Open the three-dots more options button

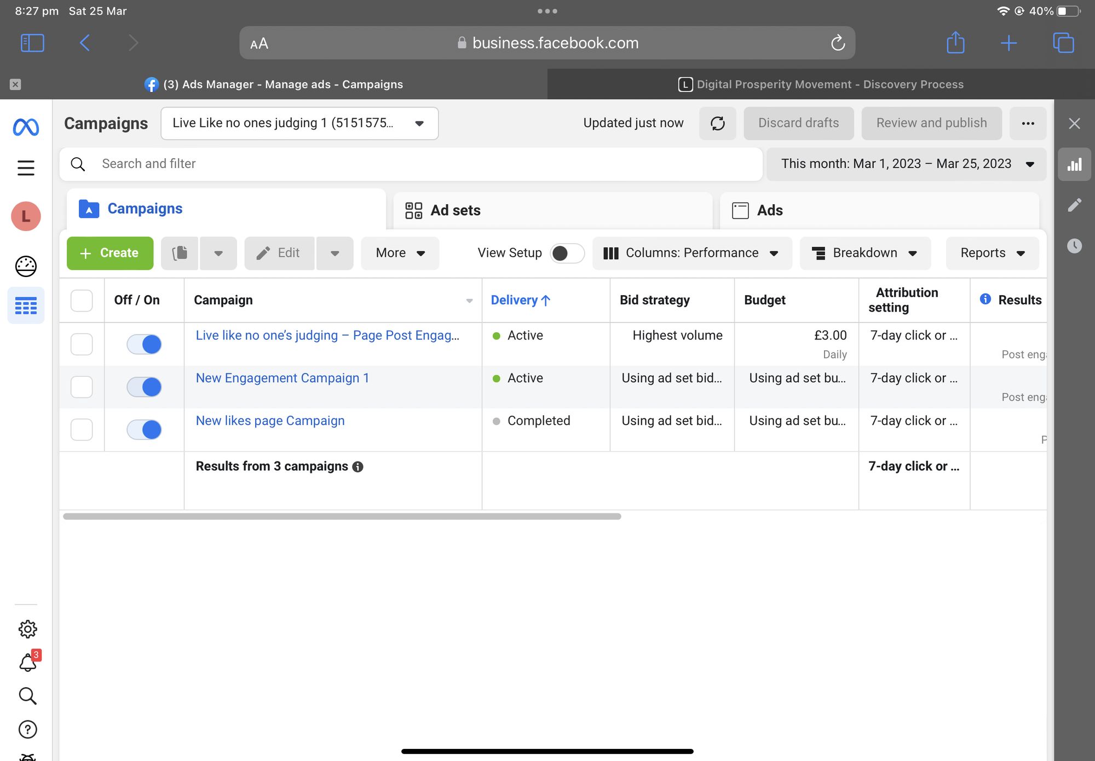[1028, 123]
